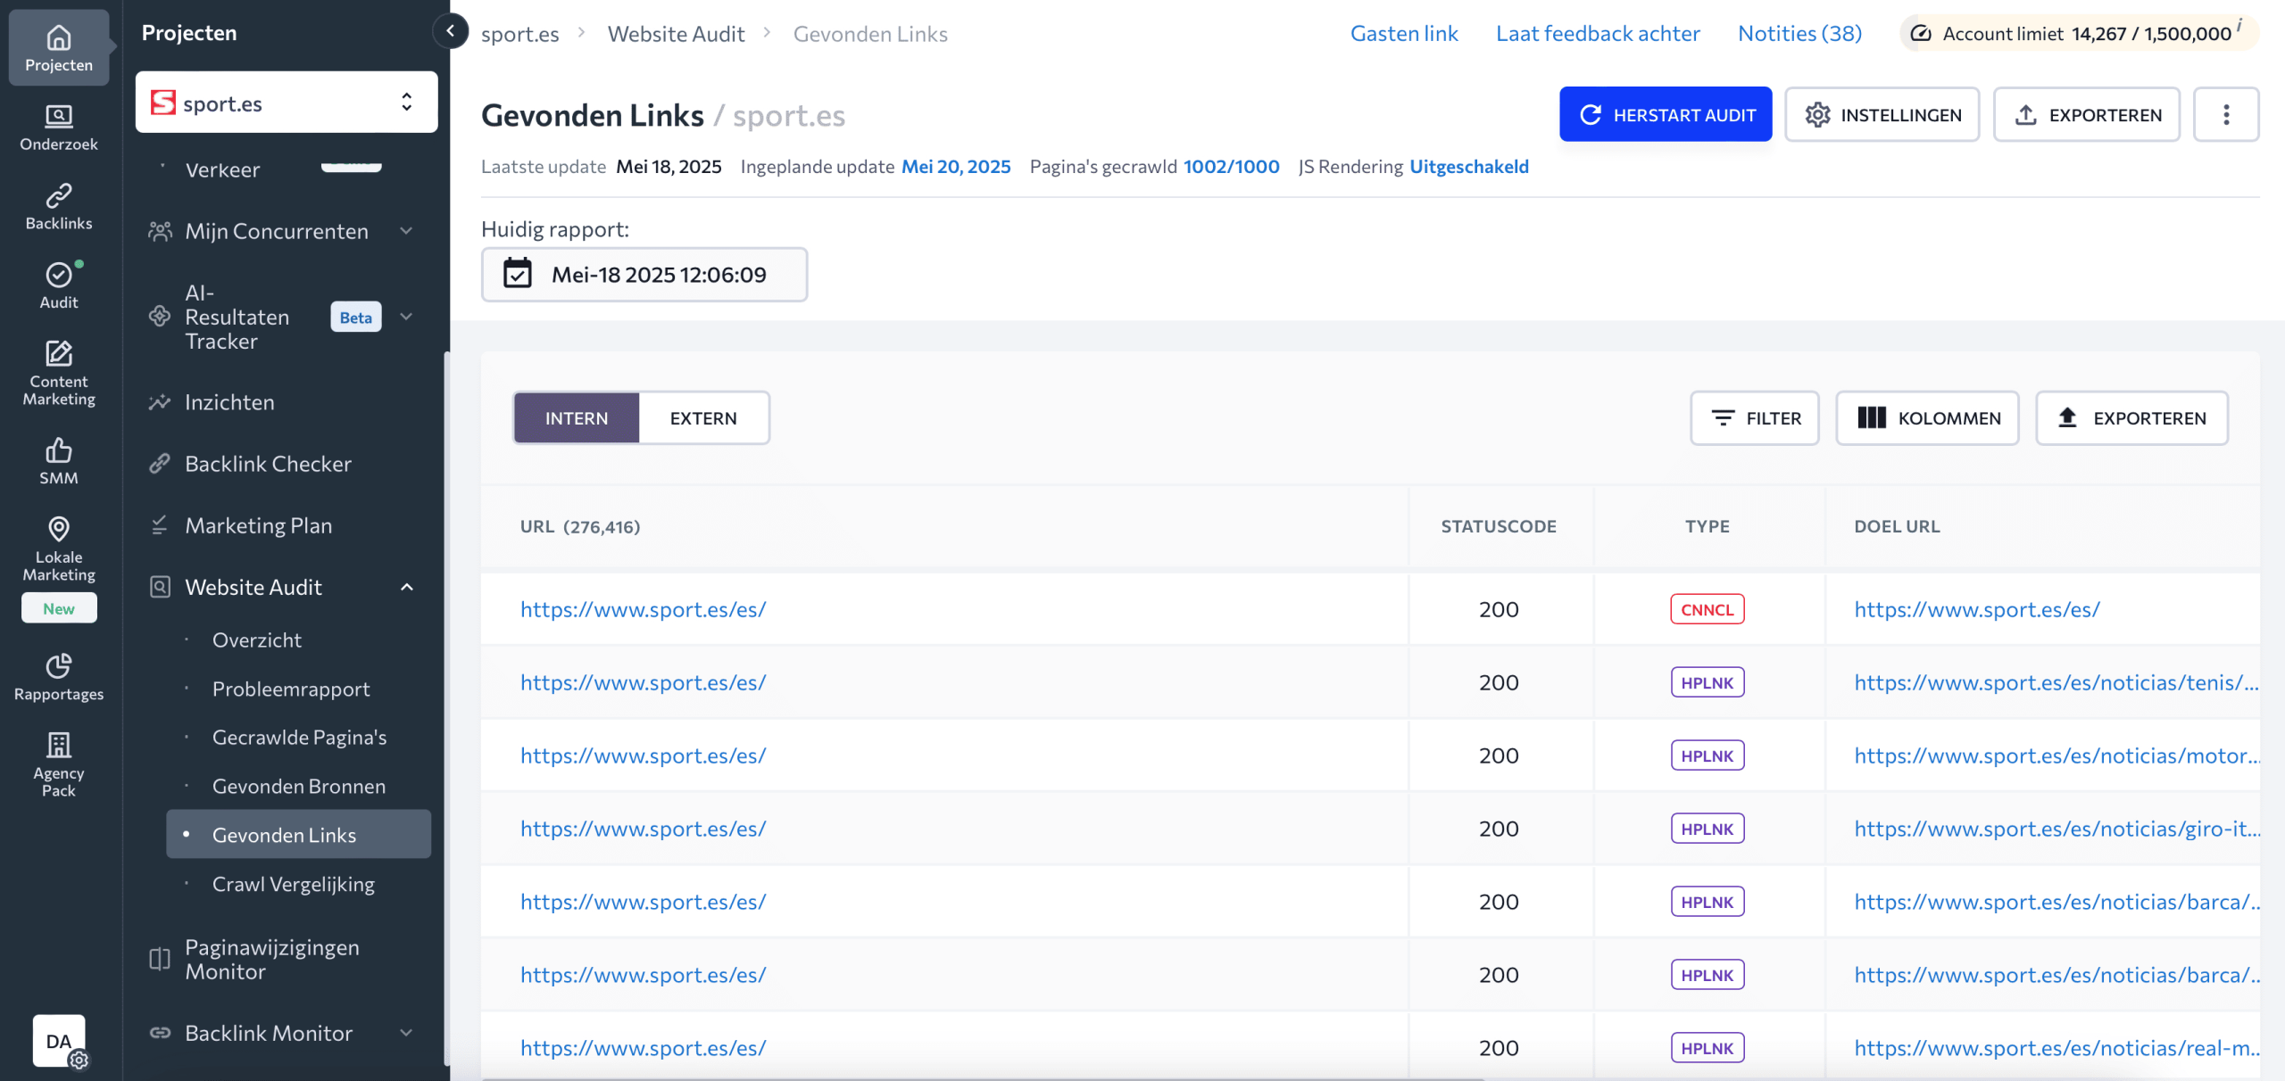Open the FILTER panel
Viewport: 2285px width, 1081px height.
click(x=1755, y=417)
